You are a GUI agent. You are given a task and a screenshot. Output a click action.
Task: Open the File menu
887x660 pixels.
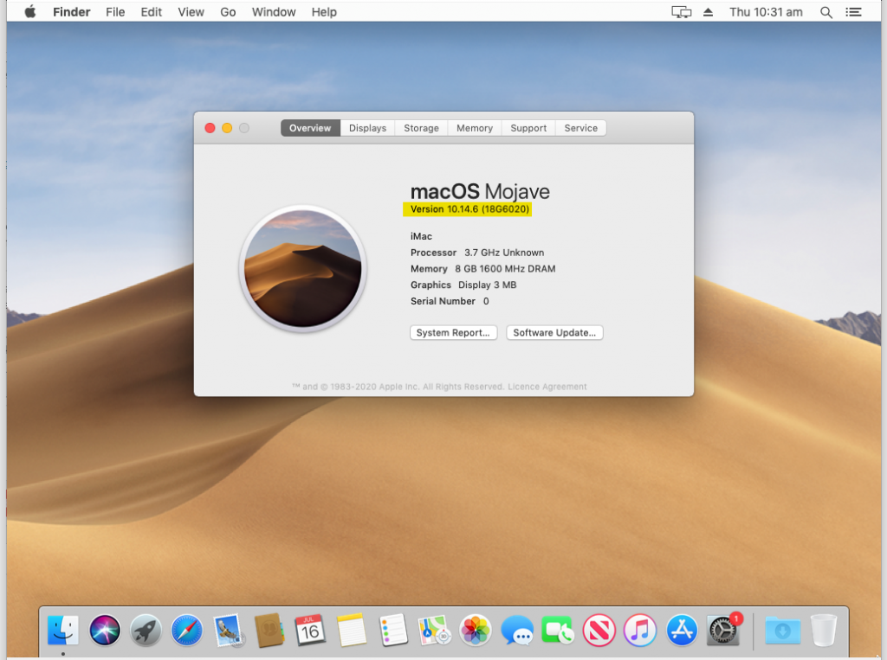coord(115,12)
